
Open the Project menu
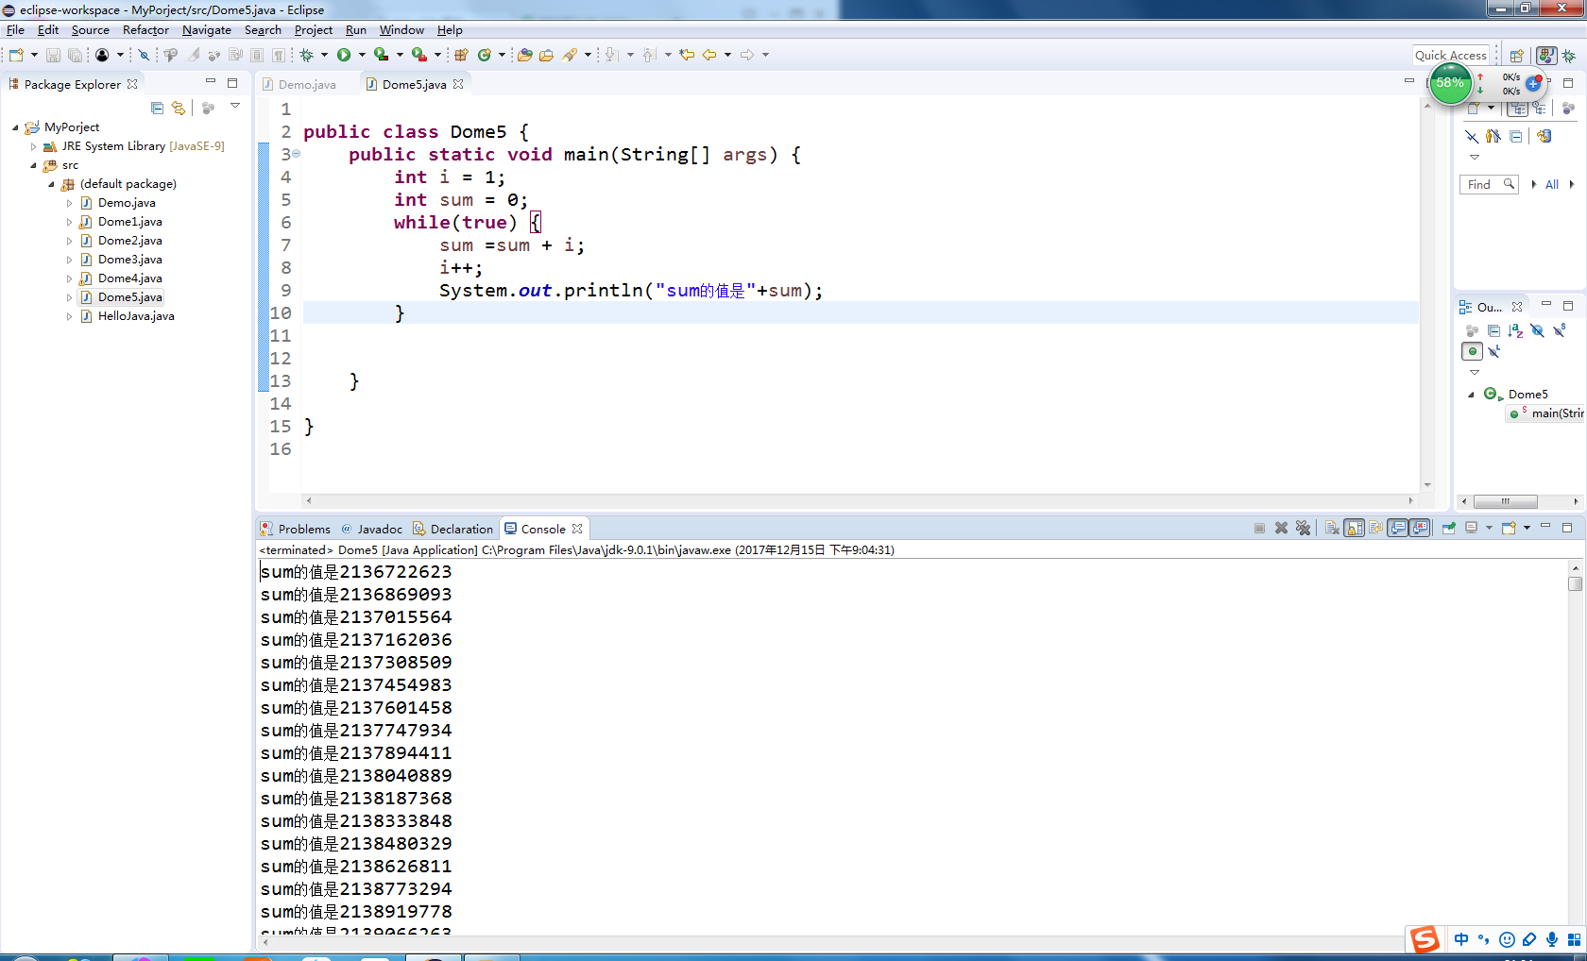coord(314,30)
